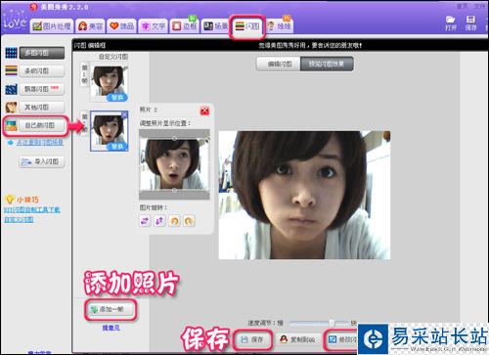Close the 照片 2 panel with red X
The width and height of the screenshot is (489, 355).
pos(204,111)
